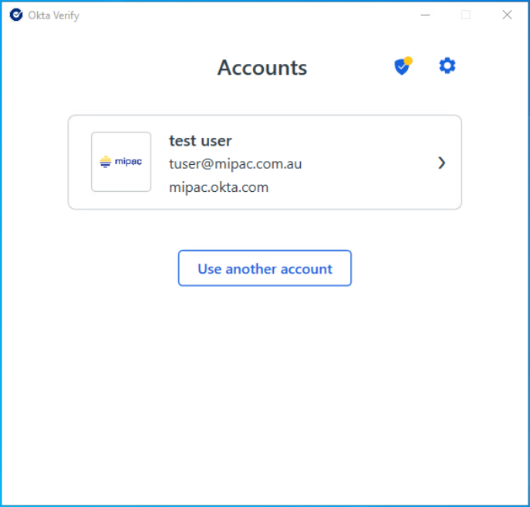Click the Okta Verify title bar logo
This screenshot has width=530, height=507.
click(x=15, y=15)
